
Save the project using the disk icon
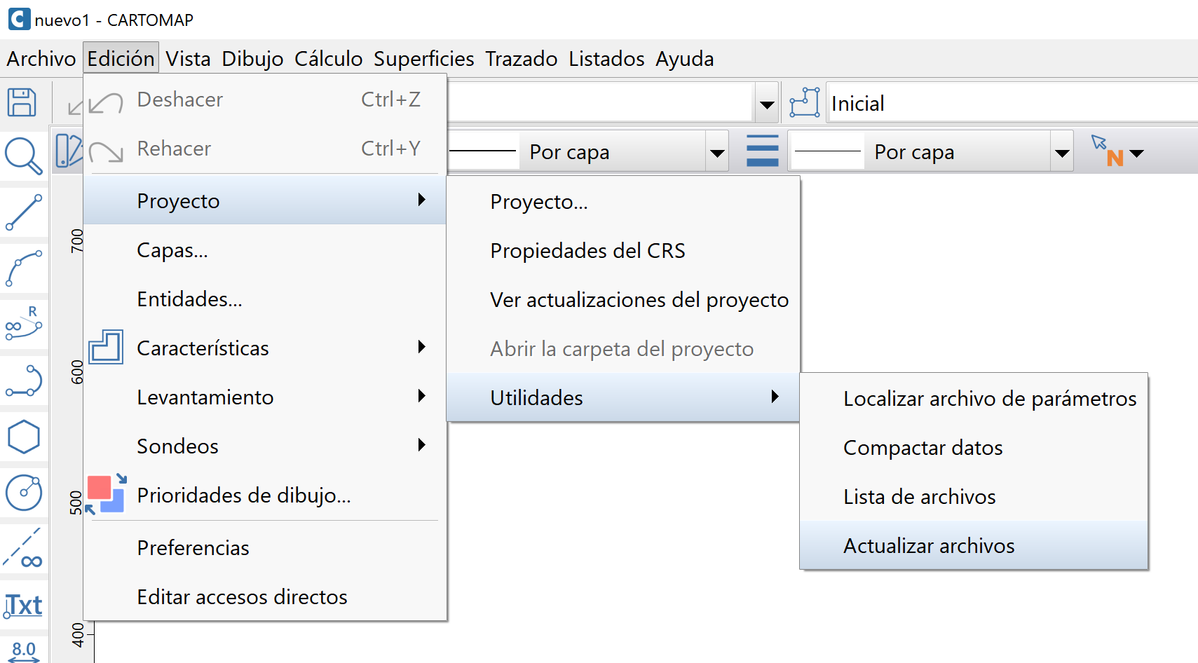coord(22,102)
